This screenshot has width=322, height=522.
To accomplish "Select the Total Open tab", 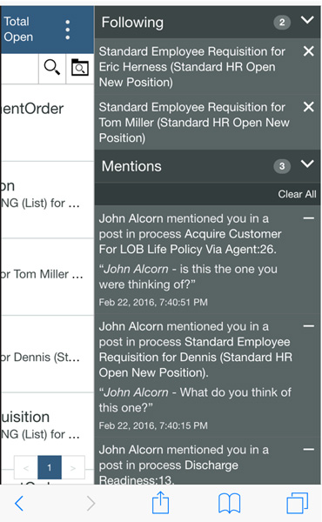I will point(18,30).
